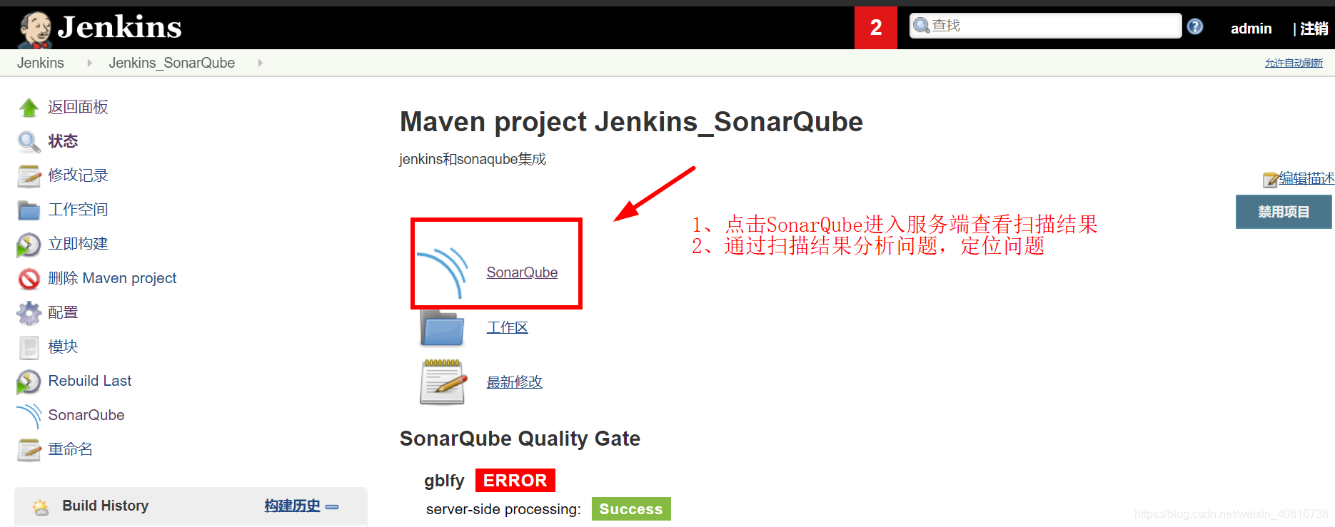Image resolution: width=1335 pixels, height=527 pixels.
Task: Click the notepad latest changes icon
Action: click(x=443, y=382)
